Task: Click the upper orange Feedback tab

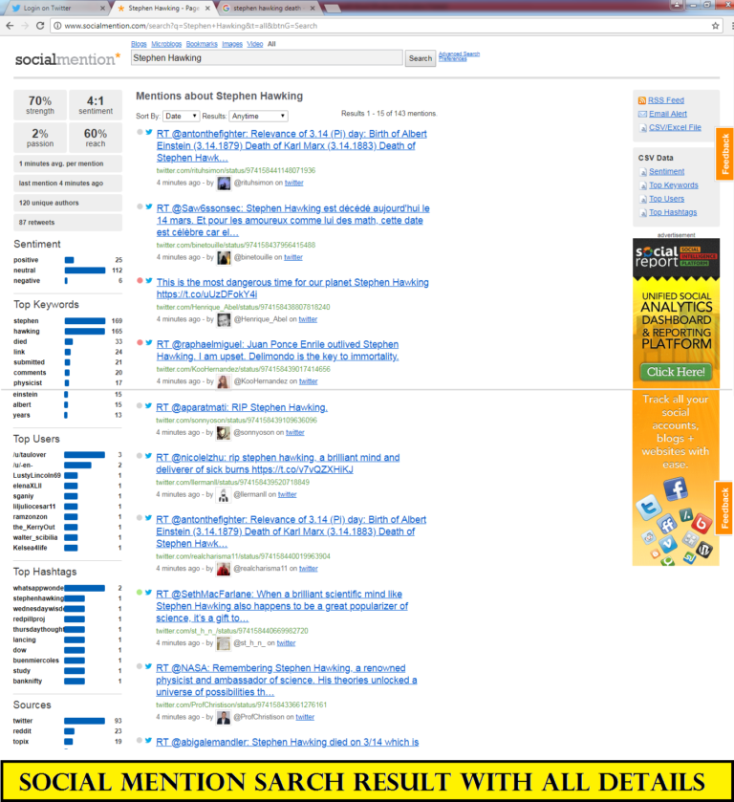Action: [x=724, y=154]
